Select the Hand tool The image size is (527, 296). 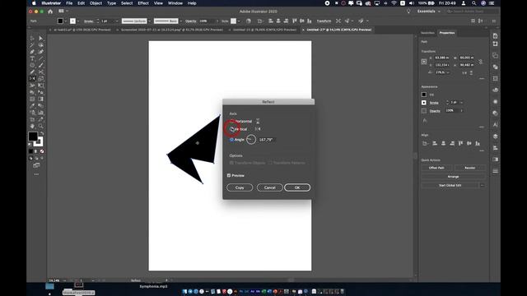[x=32, y=126]
